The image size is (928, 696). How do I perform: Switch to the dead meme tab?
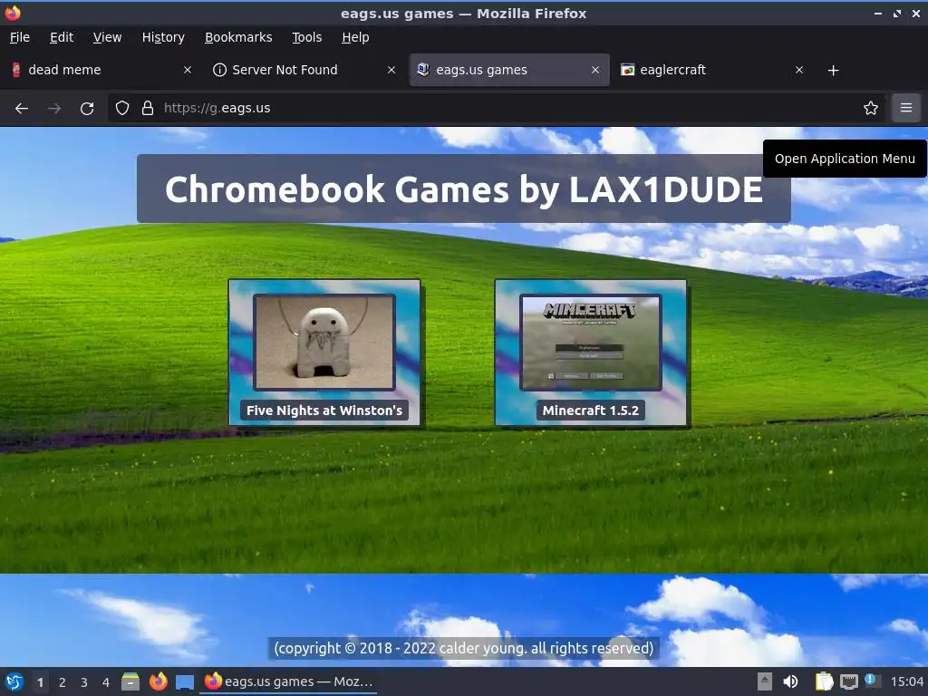pyautogui.click(x=101, y=70)
